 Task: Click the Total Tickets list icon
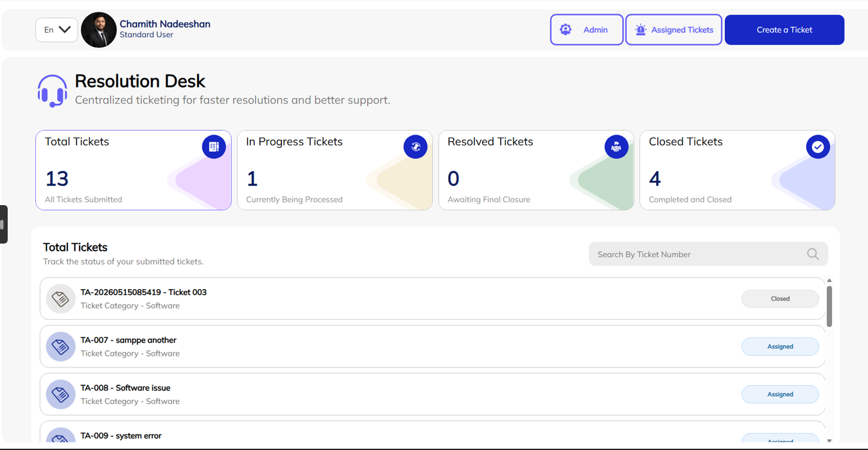[x=214, y=147]
